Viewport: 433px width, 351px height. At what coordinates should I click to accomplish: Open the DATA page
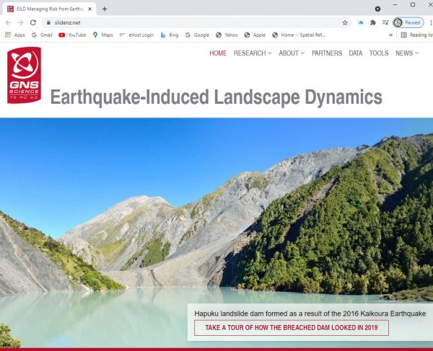[x=355, y=53]
